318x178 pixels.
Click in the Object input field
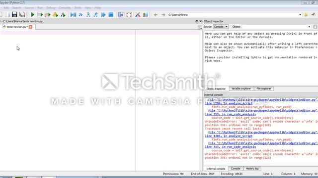[x=275, y=27]
